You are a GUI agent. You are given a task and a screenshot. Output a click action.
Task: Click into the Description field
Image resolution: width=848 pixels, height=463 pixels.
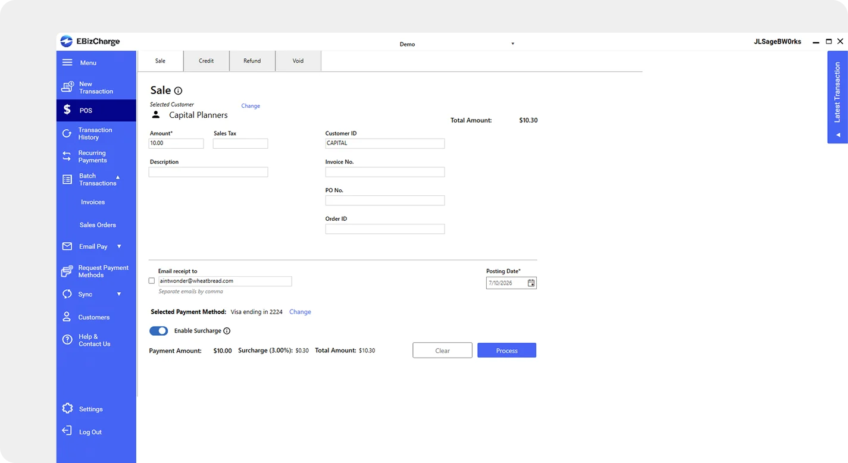pos(208,172)
